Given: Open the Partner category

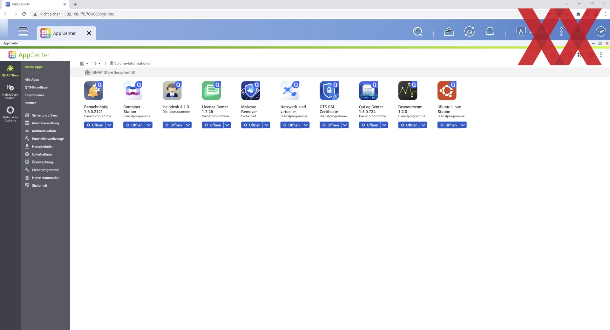Looking at the screenshot, I should point(30,103).
